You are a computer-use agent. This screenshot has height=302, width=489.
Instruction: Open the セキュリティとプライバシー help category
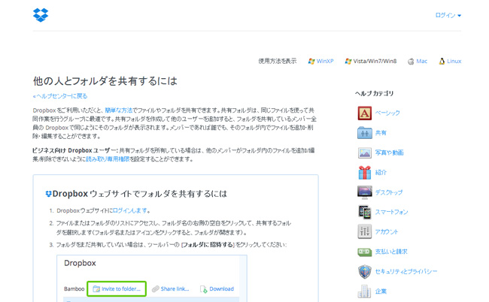pos(406,271)
